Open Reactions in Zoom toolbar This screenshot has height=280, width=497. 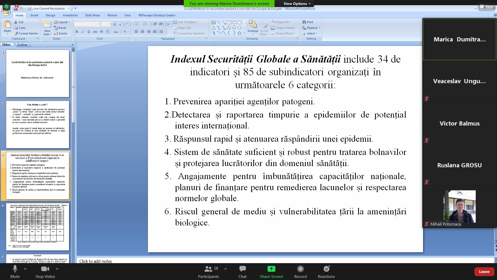coord(326,272)
